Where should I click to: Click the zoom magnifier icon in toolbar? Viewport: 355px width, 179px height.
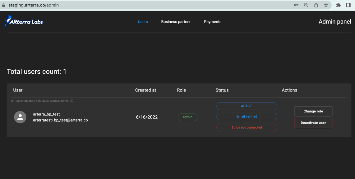click(306, 5)
